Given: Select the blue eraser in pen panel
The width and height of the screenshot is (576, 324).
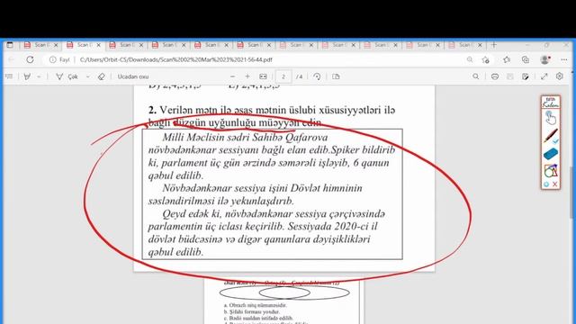Looking at the screenshot, I should click(x=551, y=154).
